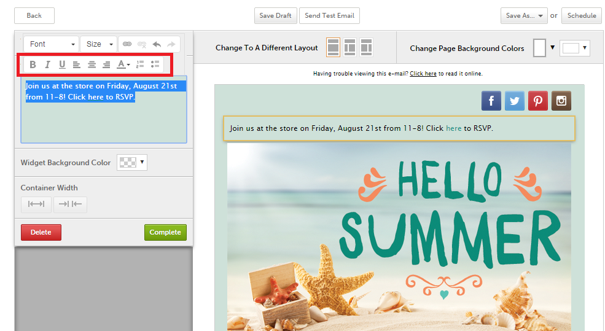Insert a numbered list
The width and height of the screenshot is (605, 331).
pos(140,64)
